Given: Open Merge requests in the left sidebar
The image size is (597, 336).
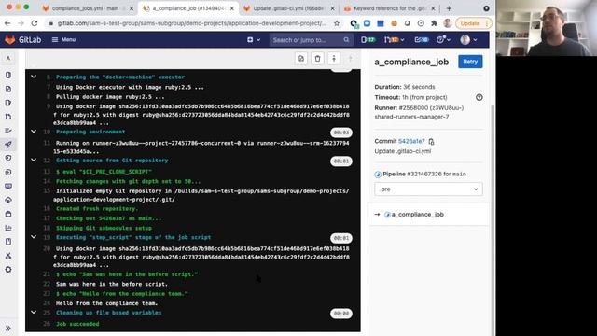Looking at the screenshot, I should (8, 117).
